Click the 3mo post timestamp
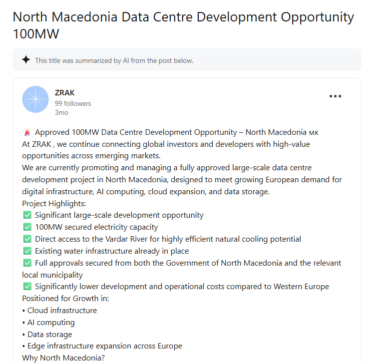Image resolution: width=368 pixels, height=363 pixels. click(x=61, y=112)
